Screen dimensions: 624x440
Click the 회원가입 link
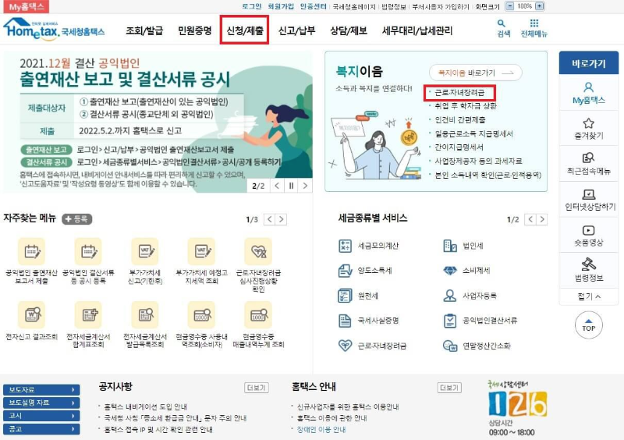pos(281,6)
